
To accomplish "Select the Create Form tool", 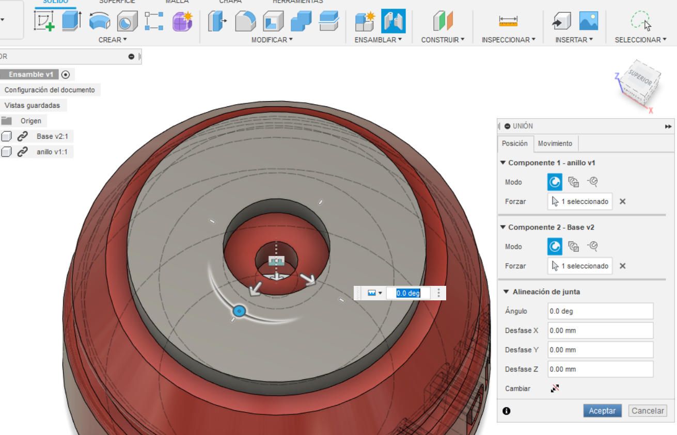I will click(182, 21).
